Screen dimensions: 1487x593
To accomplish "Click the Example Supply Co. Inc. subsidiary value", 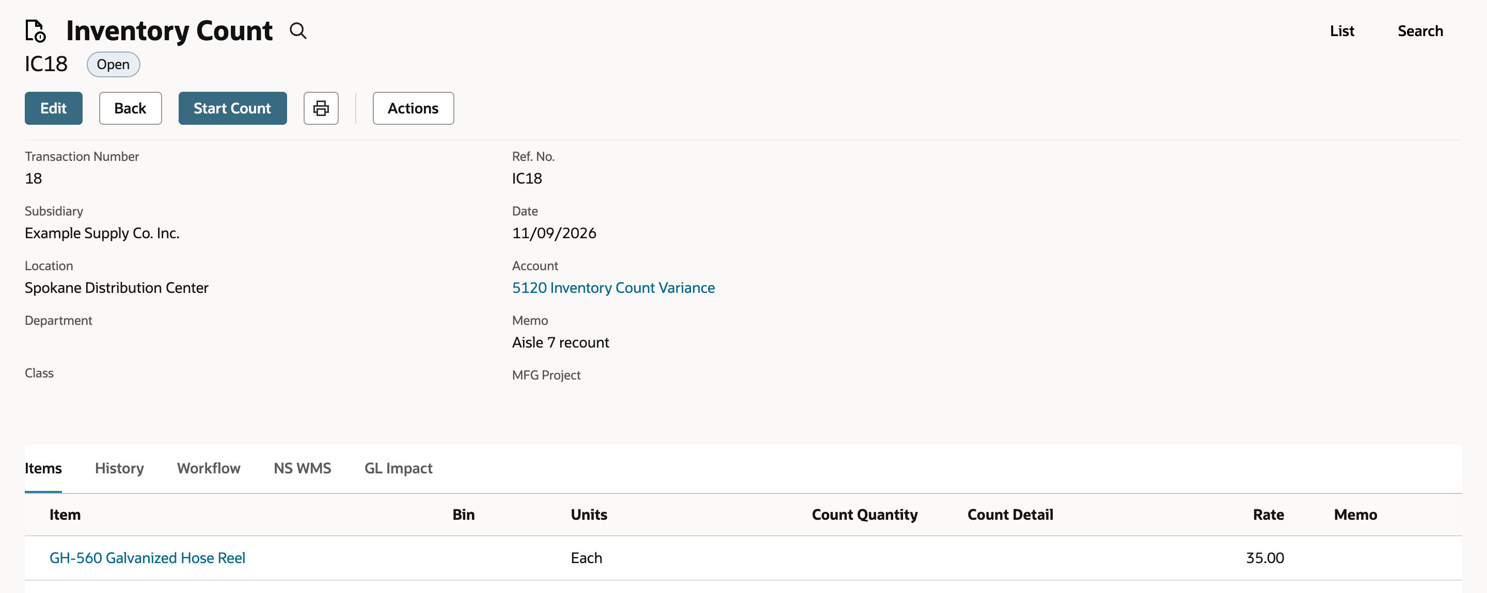I will point(102,233).
